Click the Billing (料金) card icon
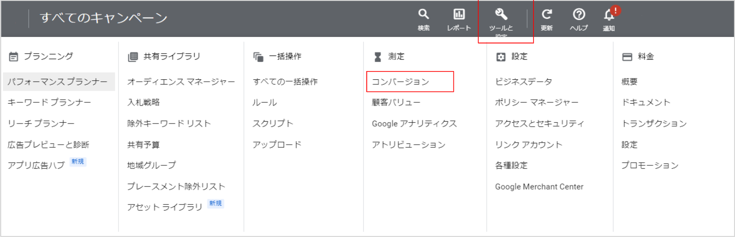This screenshot has height=237, width=735. click(627, 56)
